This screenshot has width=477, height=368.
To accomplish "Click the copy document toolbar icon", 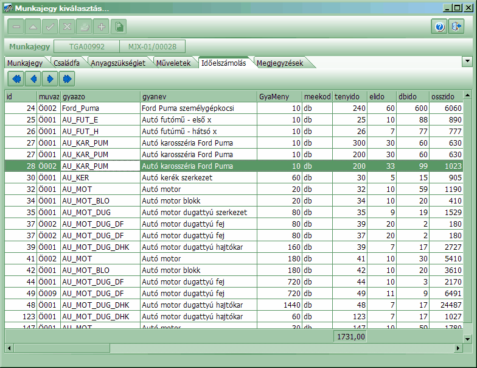I will 119,27.
